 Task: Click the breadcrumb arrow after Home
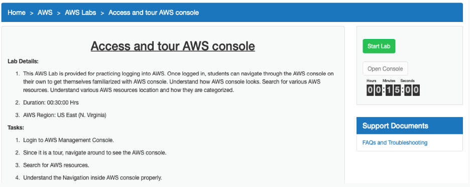(x=32, y=13)
